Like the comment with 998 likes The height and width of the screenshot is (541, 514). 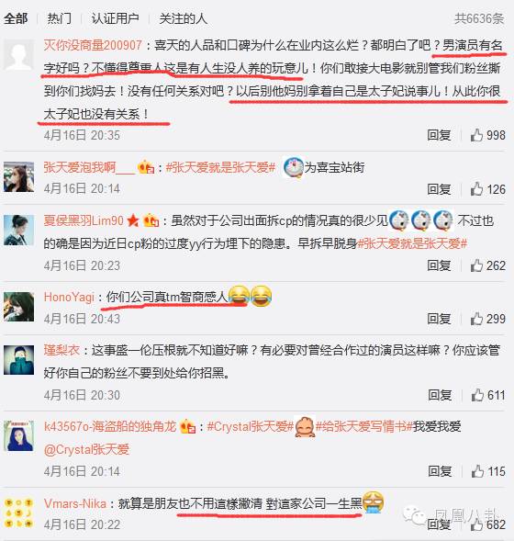[x=476, y=135]
